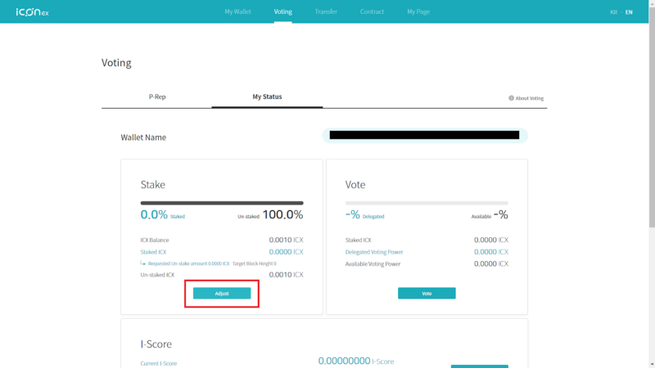Click the Stake progress bar
The height and width of the screenshot is (368, 655).
(222, 203)
